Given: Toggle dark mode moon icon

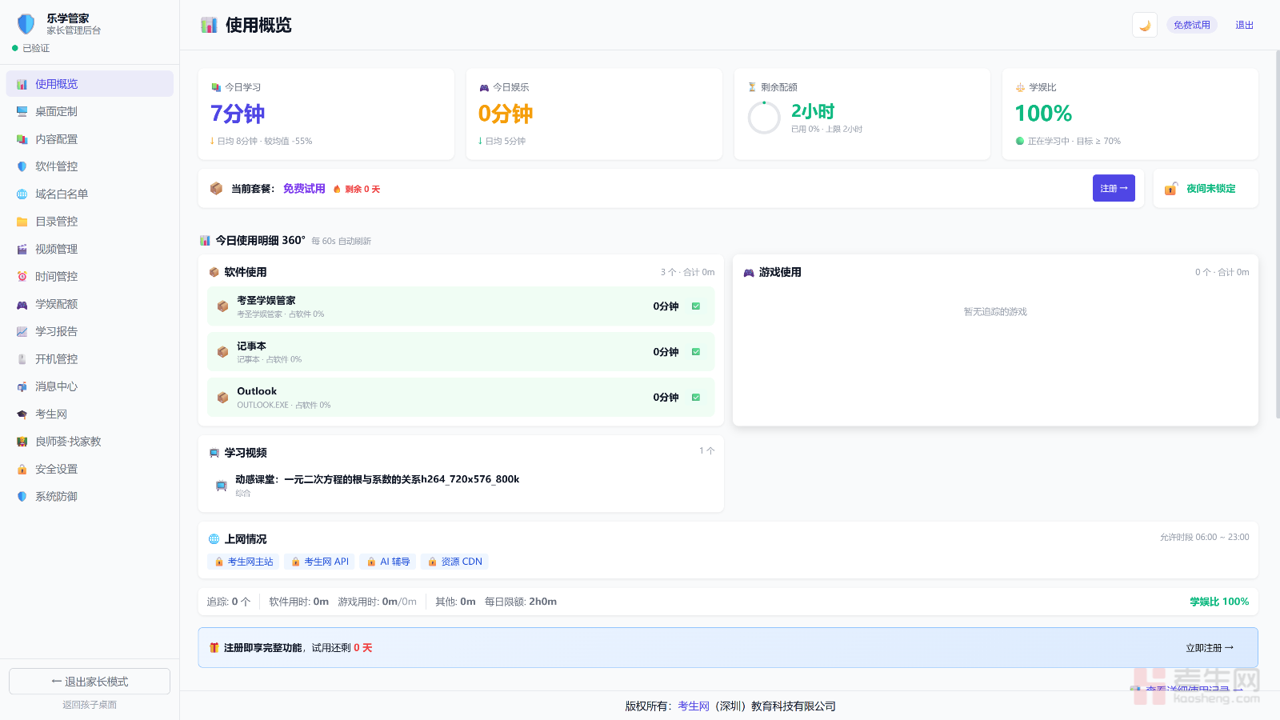Looking at the screenshot, I should point(1145,26).
